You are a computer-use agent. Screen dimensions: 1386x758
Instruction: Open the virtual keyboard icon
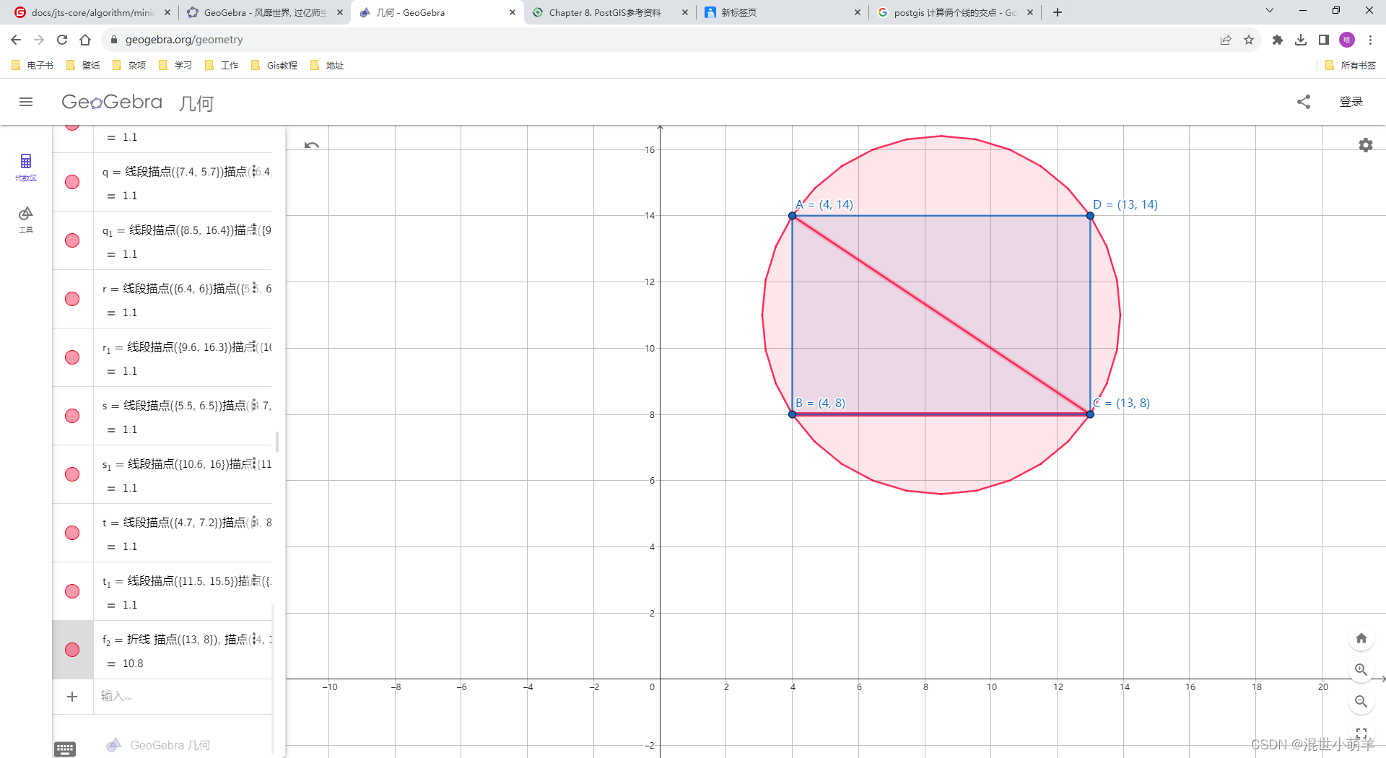(65, 749)
